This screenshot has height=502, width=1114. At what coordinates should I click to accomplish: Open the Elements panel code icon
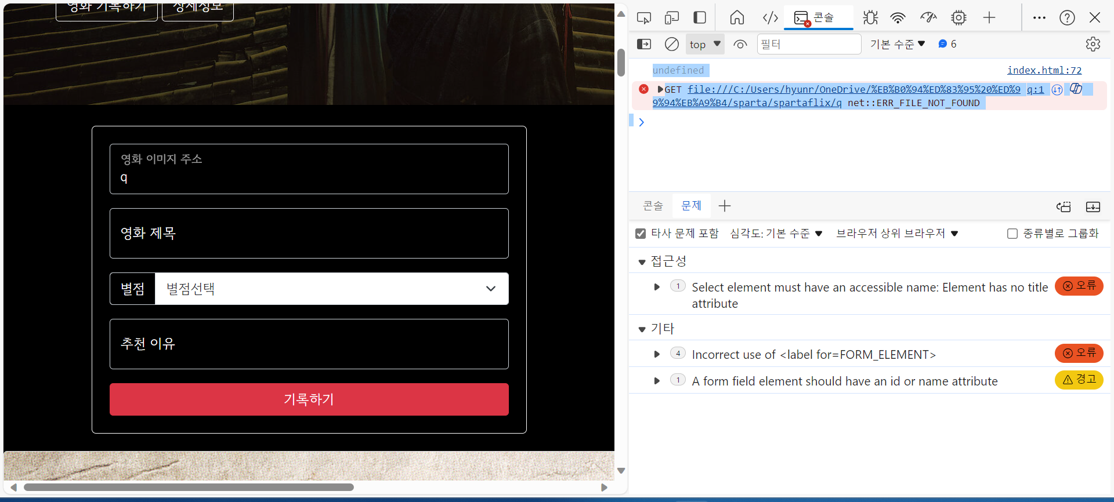tap(770, 18)
